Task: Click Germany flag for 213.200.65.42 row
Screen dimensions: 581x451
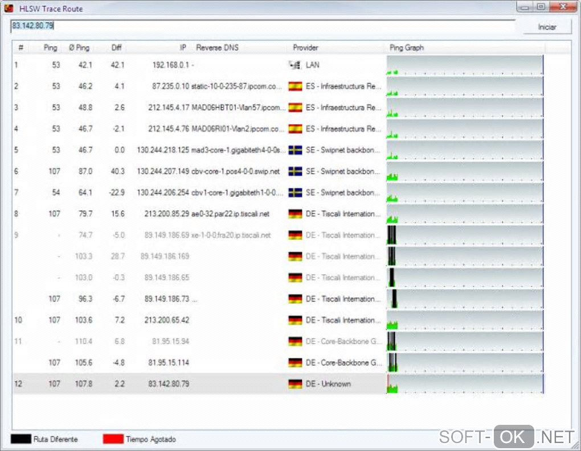Action: click(x=295, y=320)
